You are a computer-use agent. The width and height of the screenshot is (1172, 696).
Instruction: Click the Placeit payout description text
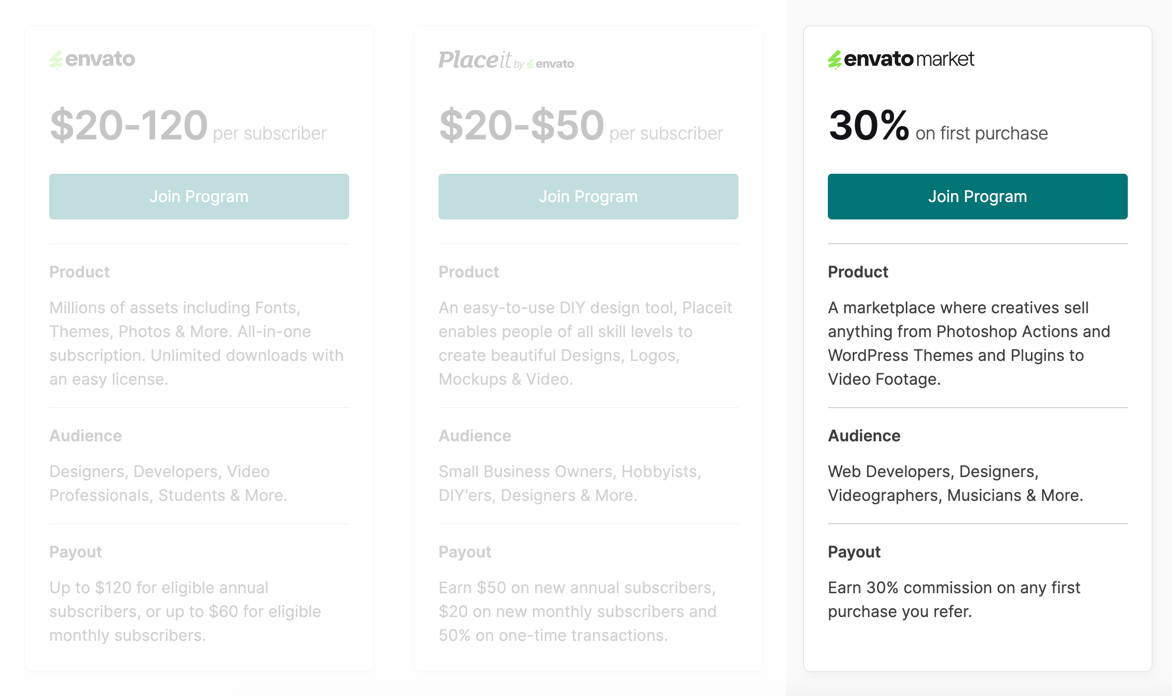pyautogui.click(x=578, y=611)
